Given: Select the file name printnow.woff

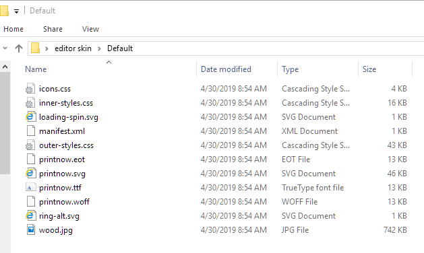Looking at the screenshot, I should tap(64, 202).
